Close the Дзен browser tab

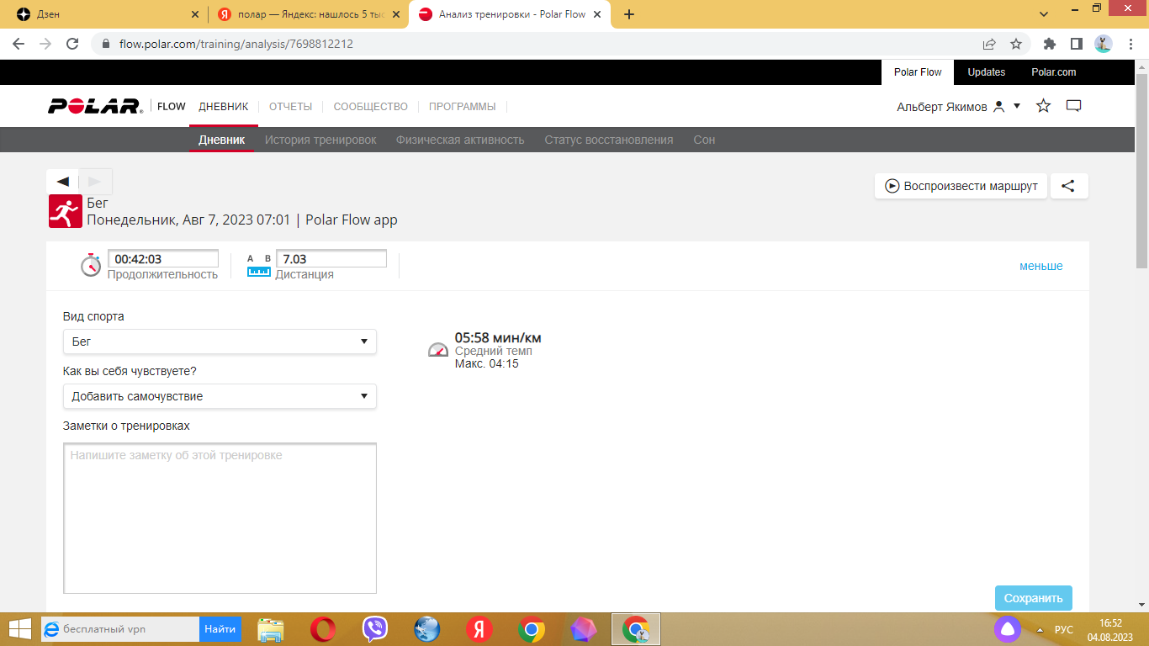pyautogui.click(x=195, y=14)
